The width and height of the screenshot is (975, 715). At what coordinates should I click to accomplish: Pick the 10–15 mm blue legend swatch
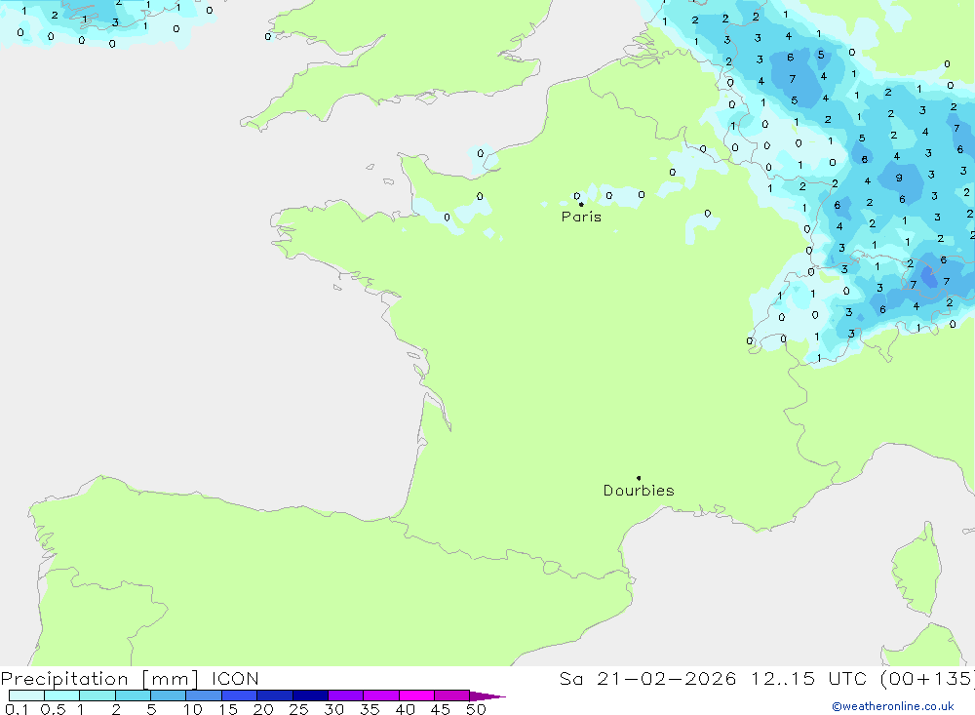204,695
